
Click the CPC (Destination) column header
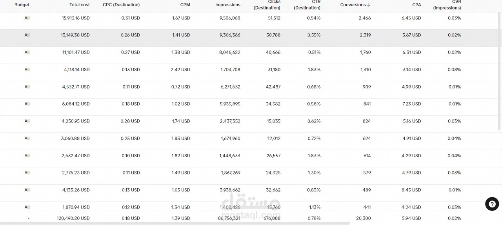pyautogui.click(x=121, y=5)
